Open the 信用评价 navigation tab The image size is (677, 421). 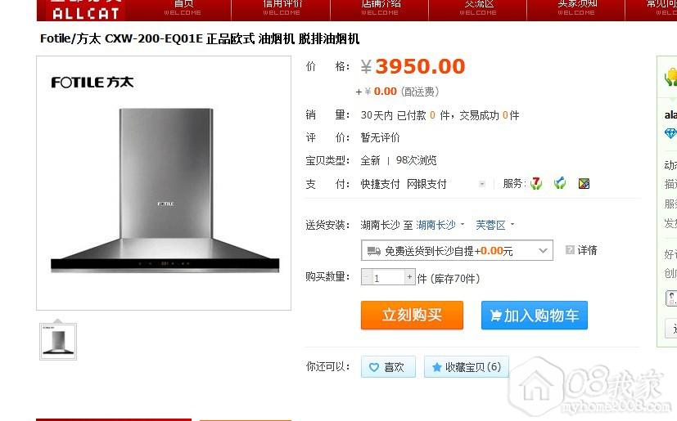pyautogui.click(x=282, y=9)
